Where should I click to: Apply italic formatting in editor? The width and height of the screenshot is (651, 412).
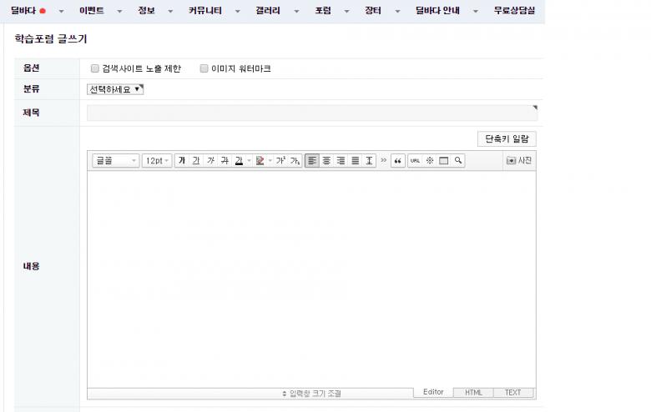pyautogui.click(x=210, y=161)
